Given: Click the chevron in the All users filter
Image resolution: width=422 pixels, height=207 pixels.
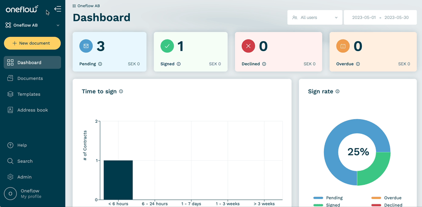Looking at the screenshot, I should click(336, 17).
